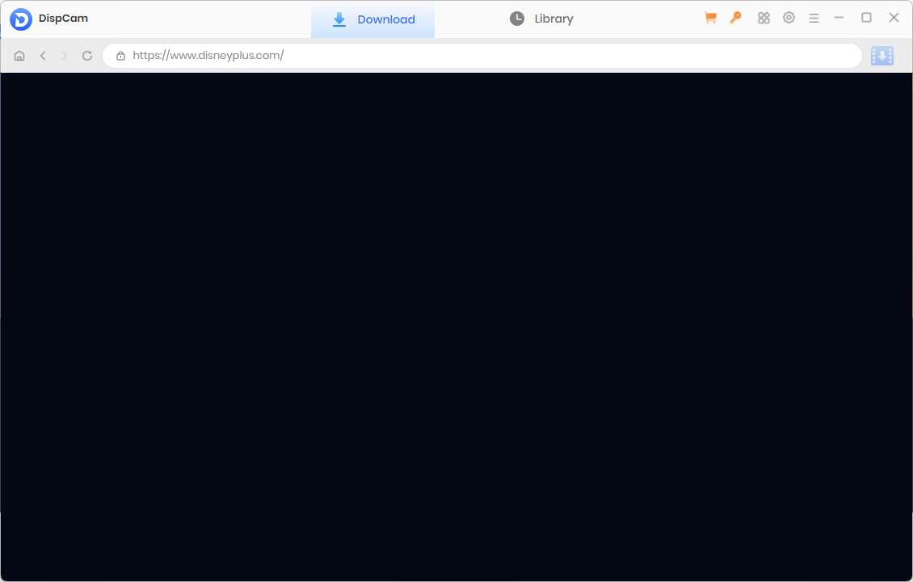Screen dimensions: 913x582
Task: Click the DispCam logo icon
Action: [x=21, y=19]
